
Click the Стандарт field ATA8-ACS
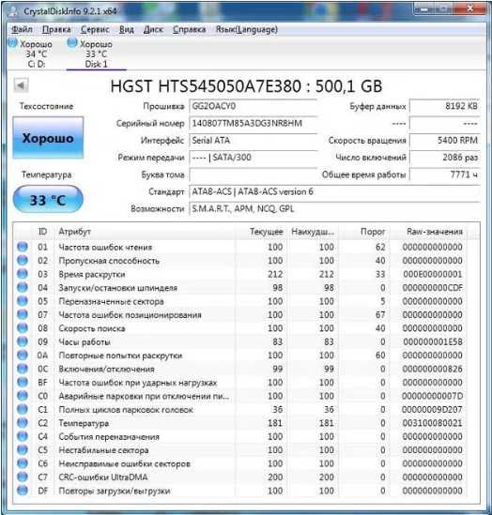[x=334, y=191]
